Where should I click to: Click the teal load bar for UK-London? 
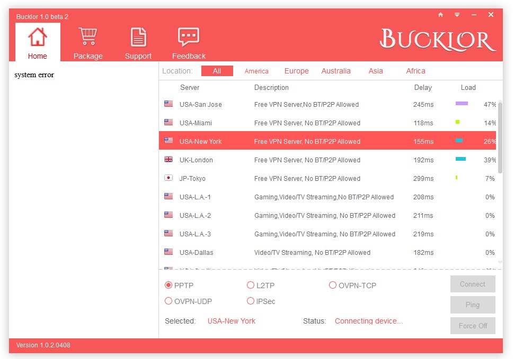pyautogui.click(x=460, y=159)
